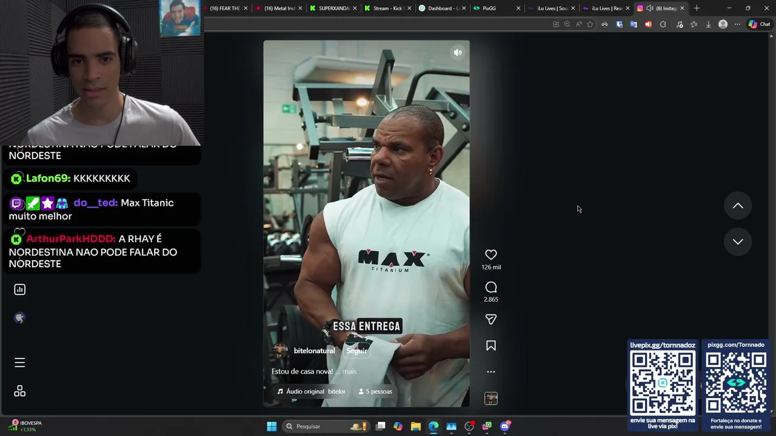
Task: Like the reel with the heart icon
Action: pyautogui.click(x=491, y=255)
